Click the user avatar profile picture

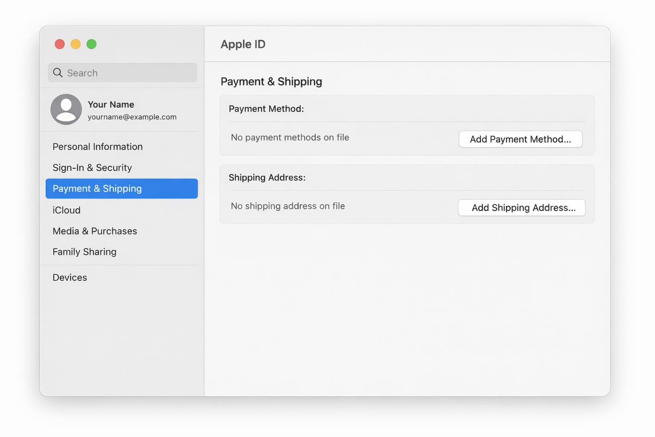click(x=66, y=109)
